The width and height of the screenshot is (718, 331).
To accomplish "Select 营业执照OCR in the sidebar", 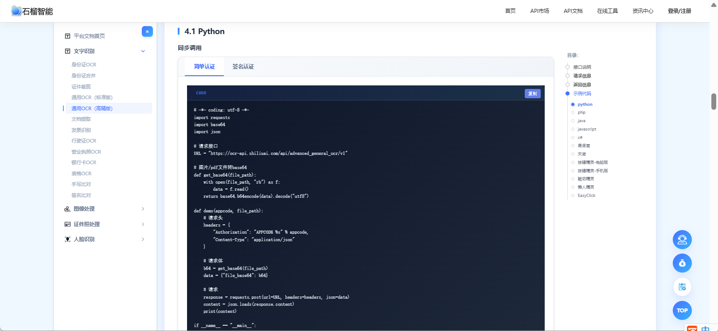I will point(86,152).
